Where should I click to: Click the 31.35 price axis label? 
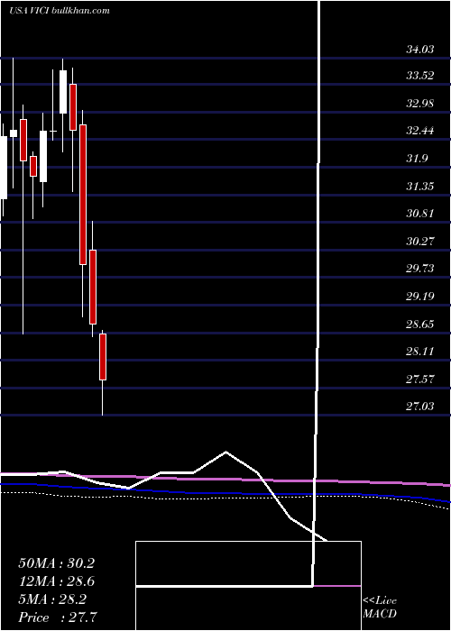[x=420, y=186]
